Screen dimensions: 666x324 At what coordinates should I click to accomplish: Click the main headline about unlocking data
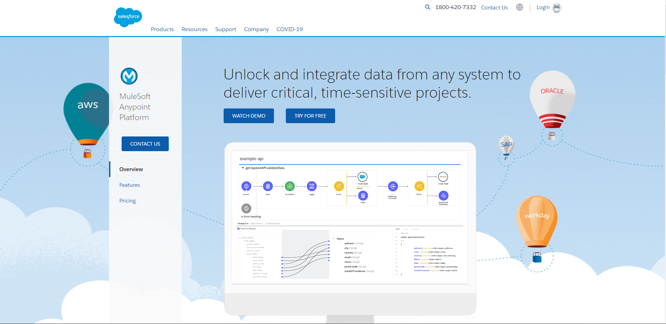pos(372,84)
